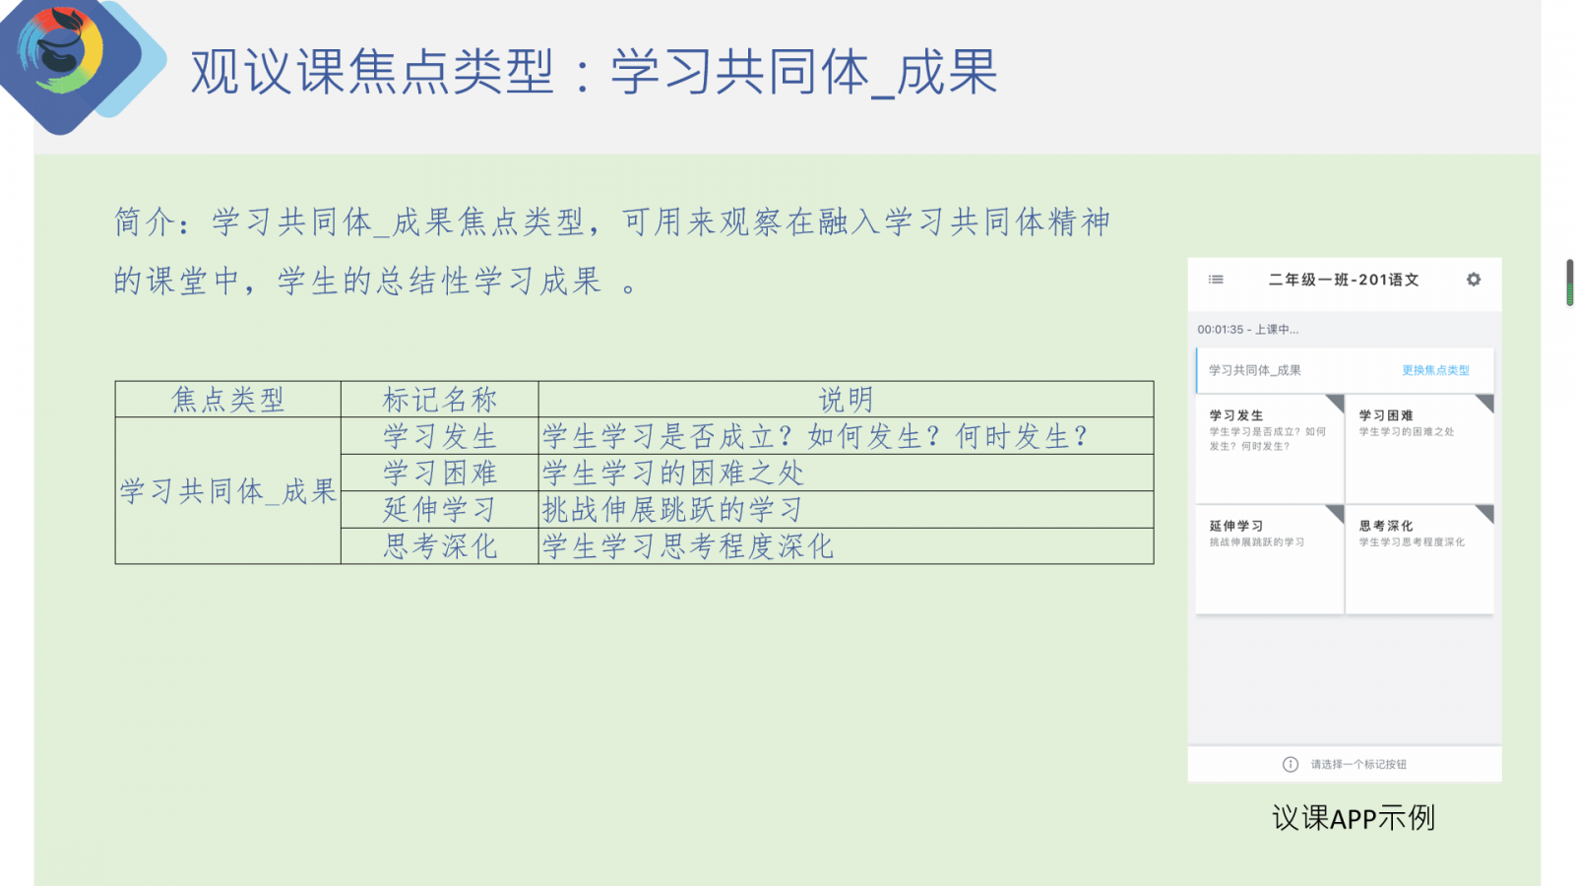Open settings via the gear icon

[x=1473, y=280]
